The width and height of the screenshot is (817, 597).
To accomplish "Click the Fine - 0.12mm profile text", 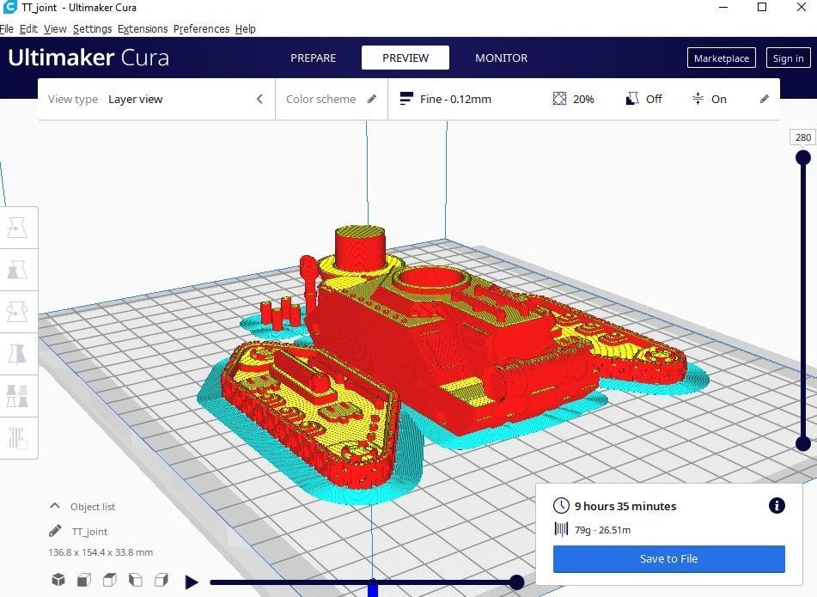I will [455, 99].
